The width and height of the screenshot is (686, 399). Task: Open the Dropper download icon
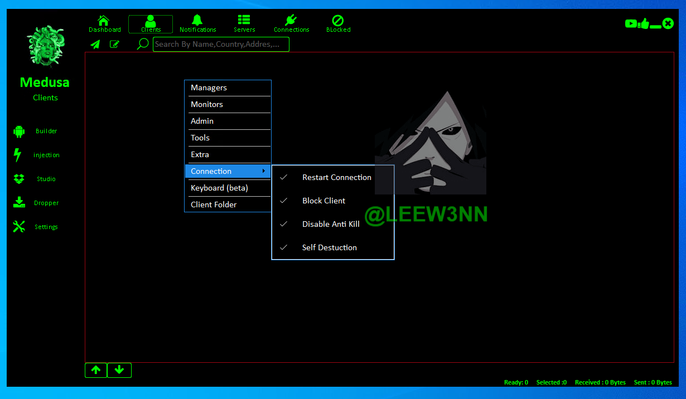coord(19,203)
